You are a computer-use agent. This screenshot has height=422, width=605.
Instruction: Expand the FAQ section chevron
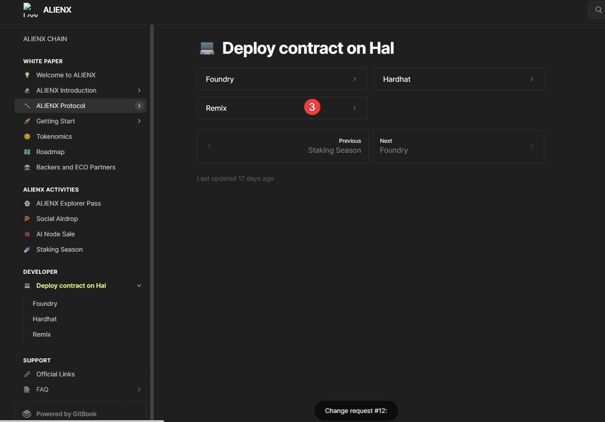click(x=139, y=389)
